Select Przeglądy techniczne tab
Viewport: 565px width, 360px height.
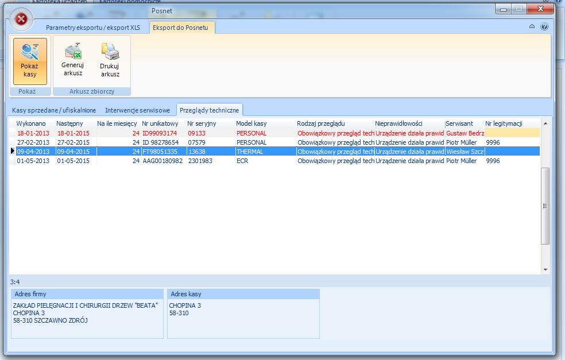pos(210,110)
